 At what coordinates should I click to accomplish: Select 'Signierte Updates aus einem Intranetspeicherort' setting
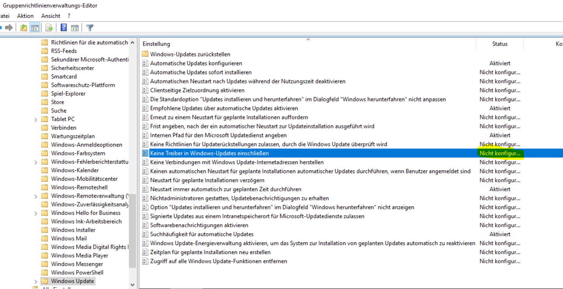(x=257, y=216)
